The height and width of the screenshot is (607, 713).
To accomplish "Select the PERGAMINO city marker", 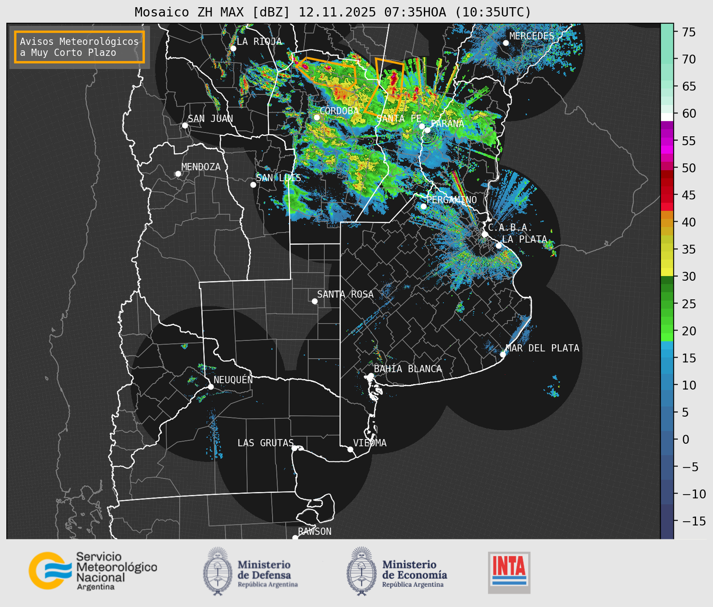I will click(423, 206).
